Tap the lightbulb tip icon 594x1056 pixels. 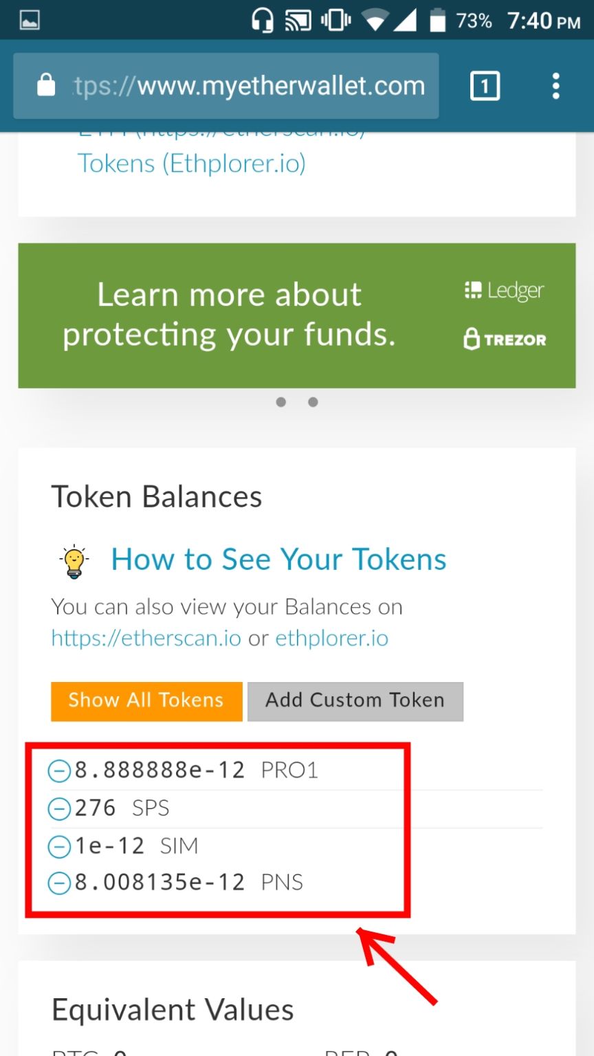tap(74, 561)
